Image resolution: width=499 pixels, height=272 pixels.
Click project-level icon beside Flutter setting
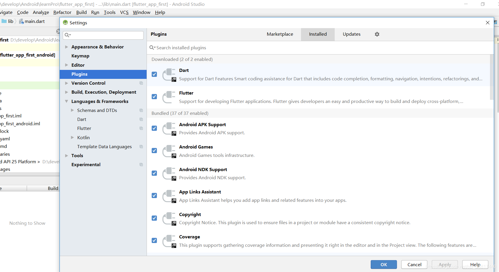(x=141, y=128)
